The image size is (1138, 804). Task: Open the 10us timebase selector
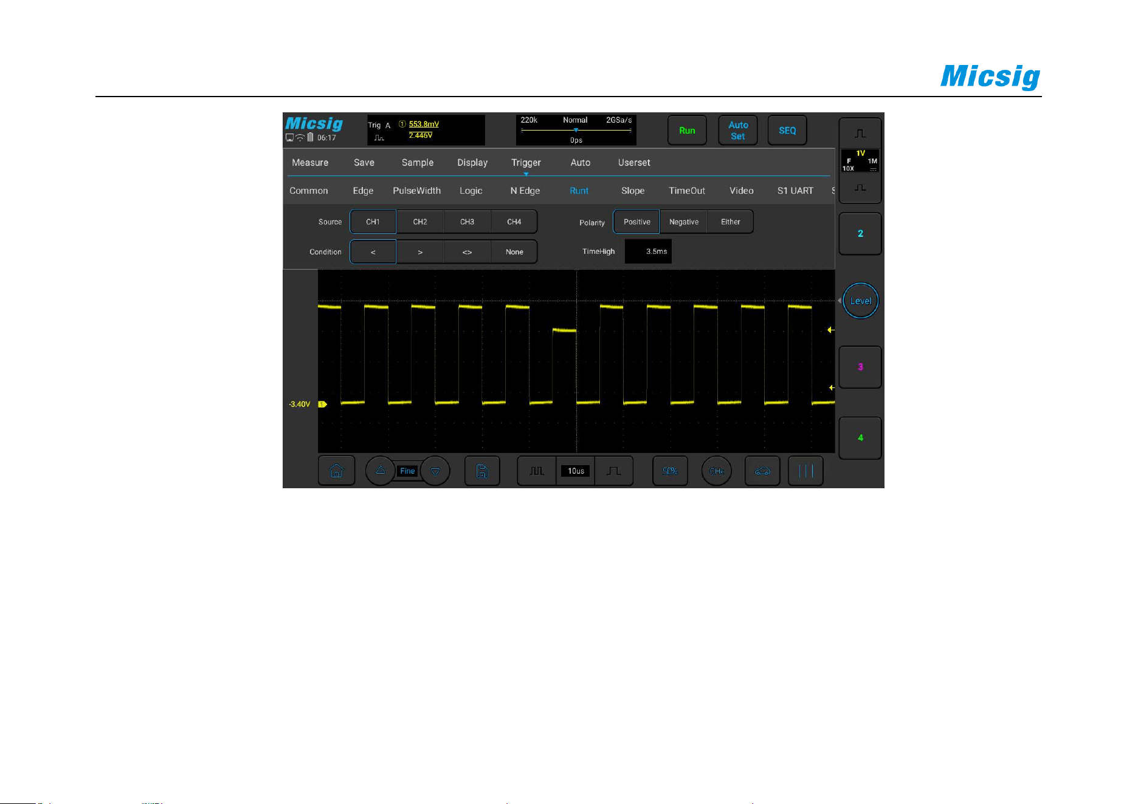point(576,471)
